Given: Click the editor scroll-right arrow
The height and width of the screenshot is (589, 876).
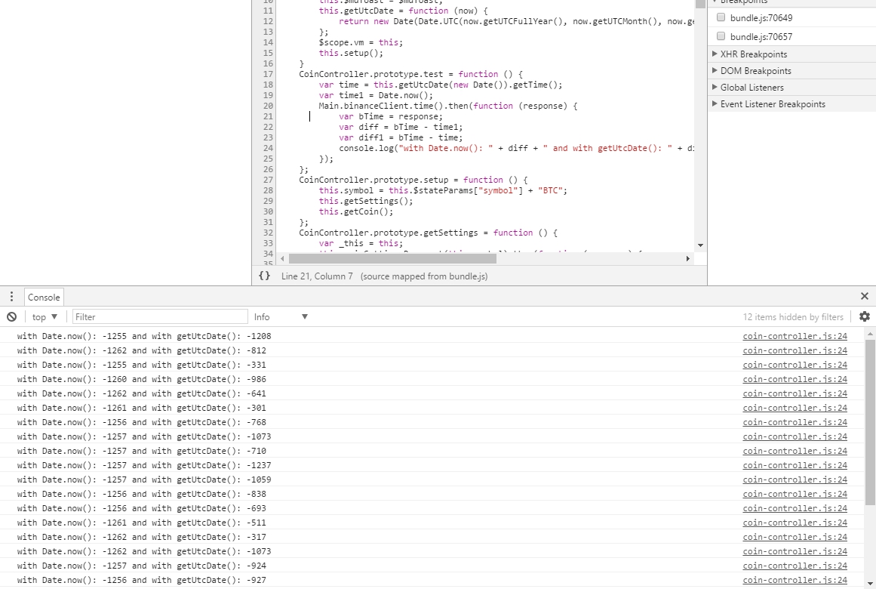Looking at the screenshot, I should (687, 258).
